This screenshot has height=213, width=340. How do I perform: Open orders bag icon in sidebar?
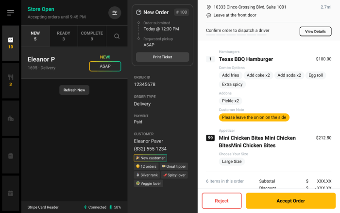[x=11, y=43]
